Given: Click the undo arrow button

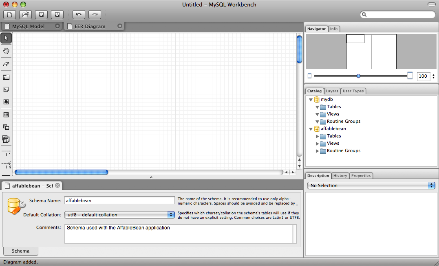Looking at the screenshot, I should [79, 15].
